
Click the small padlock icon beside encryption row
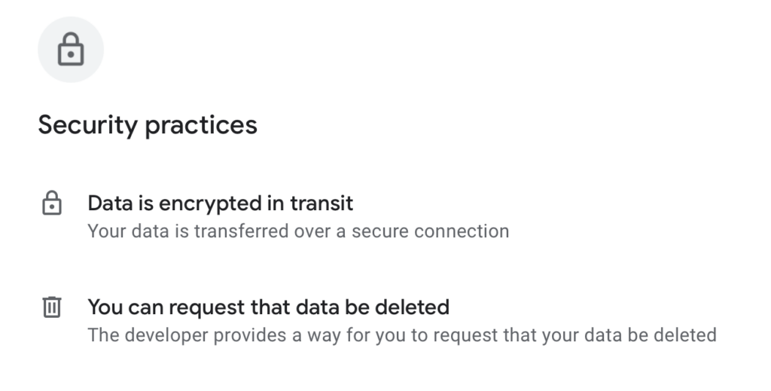click(x=51, y=203)
